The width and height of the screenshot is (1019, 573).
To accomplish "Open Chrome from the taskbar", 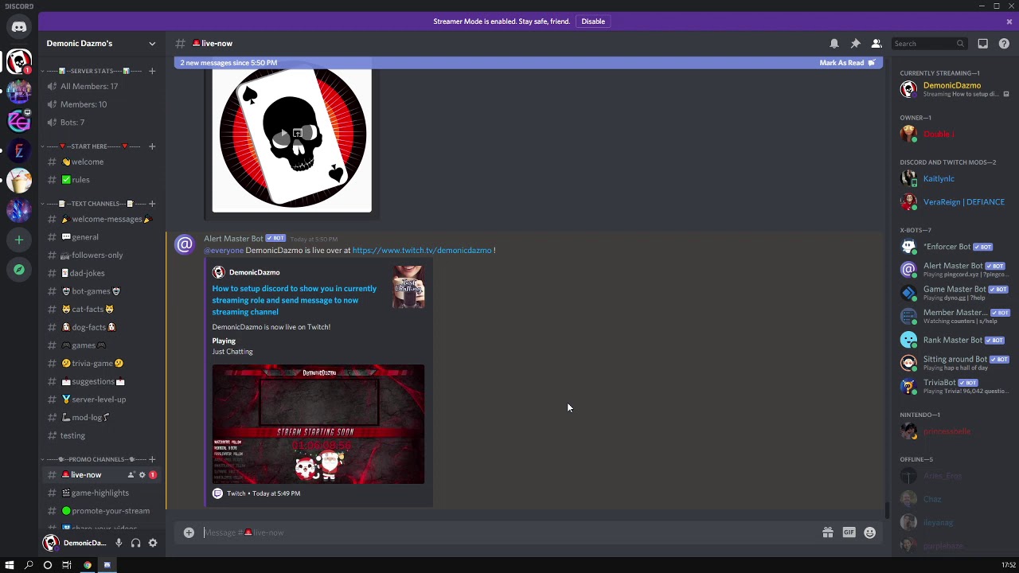I will (88, 565).
